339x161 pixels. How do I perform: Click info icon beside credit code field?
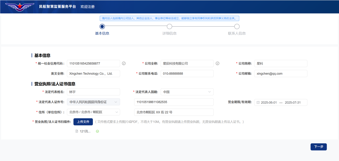(x=124, y=63)
